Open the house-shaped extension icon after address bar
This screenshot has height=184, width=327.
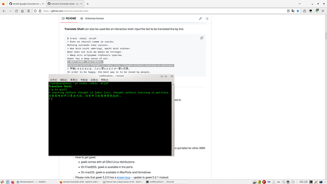pyautogui.click(x=304, y=11)
